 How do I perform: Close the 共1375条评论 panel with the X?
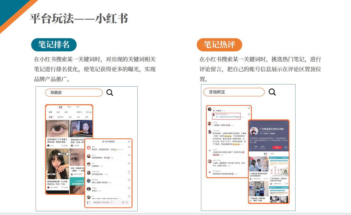tap(129, 142)
